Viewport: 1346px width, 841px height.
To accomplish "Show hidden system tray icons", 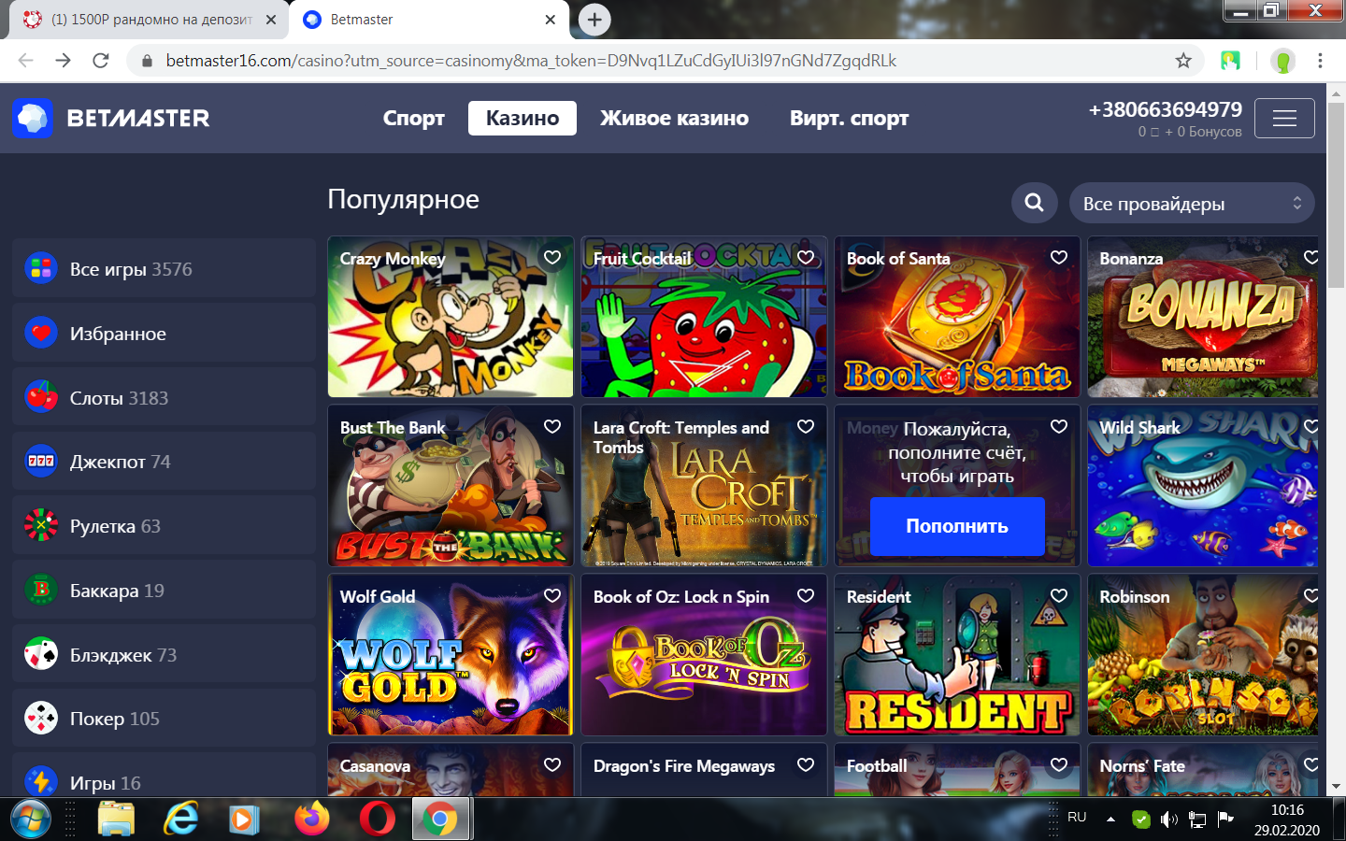I will [x=1110, y=820].
